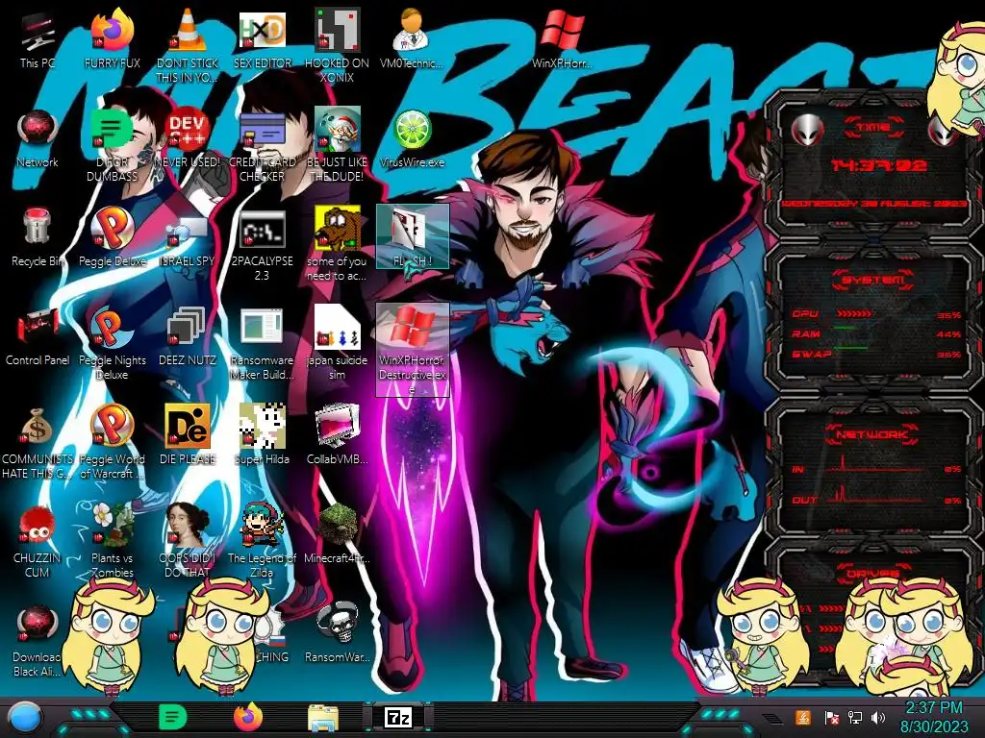Click the RAM 44% row in widget

[875, 333]
